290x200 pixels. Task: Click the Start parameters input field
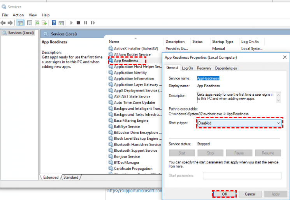(242, 175)
